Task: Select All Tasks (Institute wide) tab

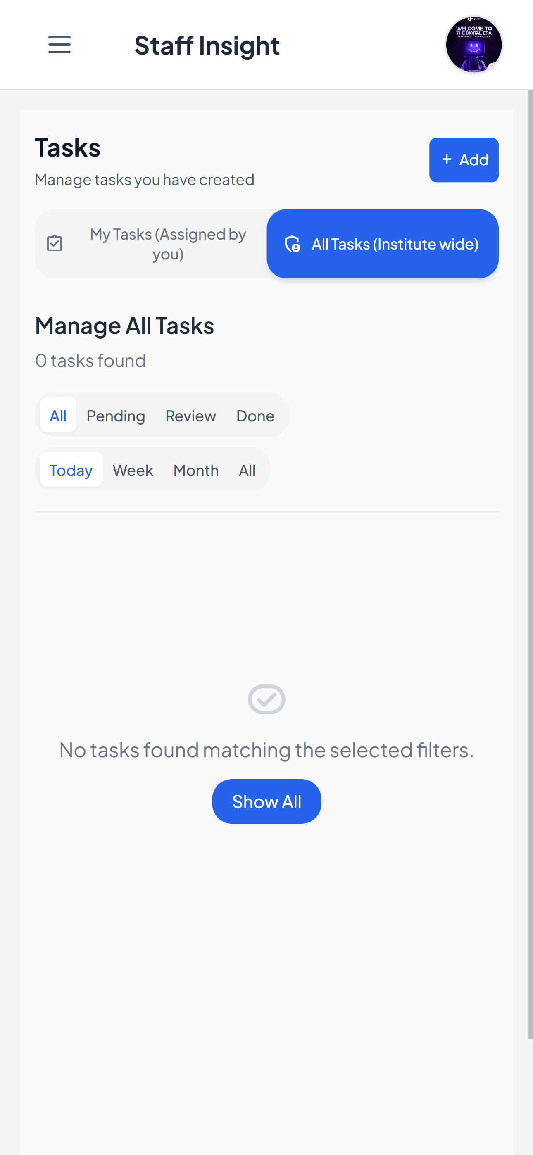Action: coord(382,243)
